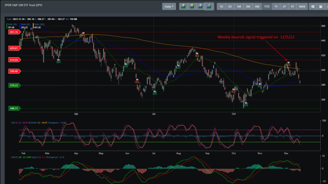Select the SMA (200) legend label
This screenshot has width=328, height=184.
tap(39, 24)
